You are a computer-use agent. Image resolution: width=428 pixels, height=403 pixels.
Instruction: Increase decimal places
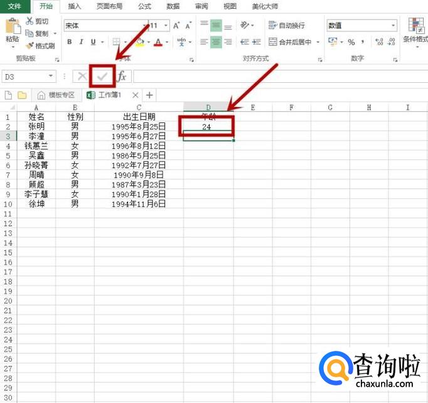[379, 42]
